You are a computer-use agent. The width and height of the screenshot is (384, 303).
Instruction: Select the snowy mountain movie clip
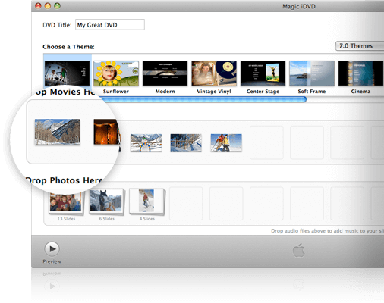[x=58, y=132]
